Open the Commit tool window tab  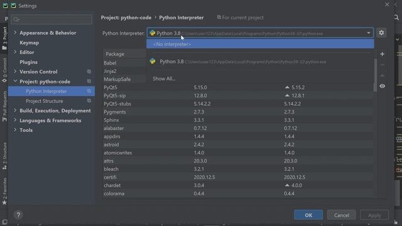pos(4,70)
